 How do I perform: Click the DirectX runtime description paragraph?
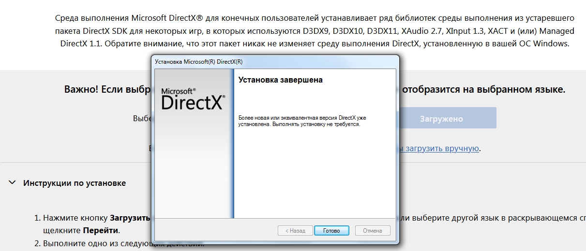tap(315, 31)
